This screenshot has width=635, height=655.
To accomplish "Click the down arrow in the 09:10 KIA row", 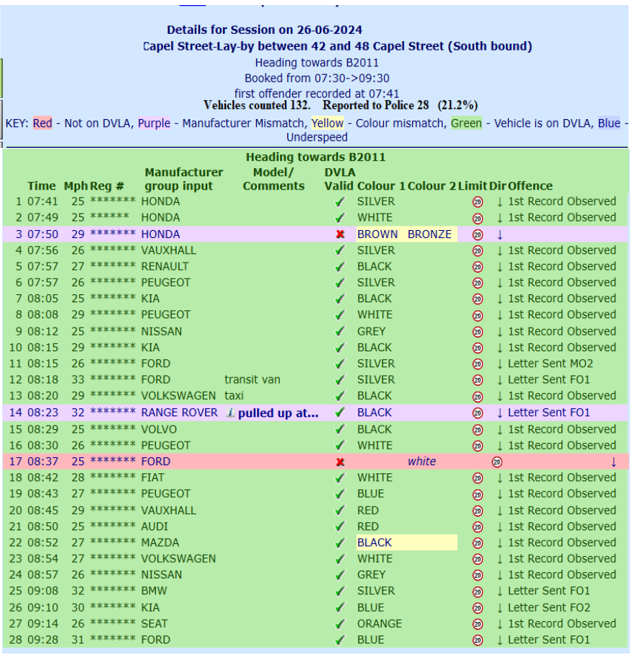I will click(499, 608).
